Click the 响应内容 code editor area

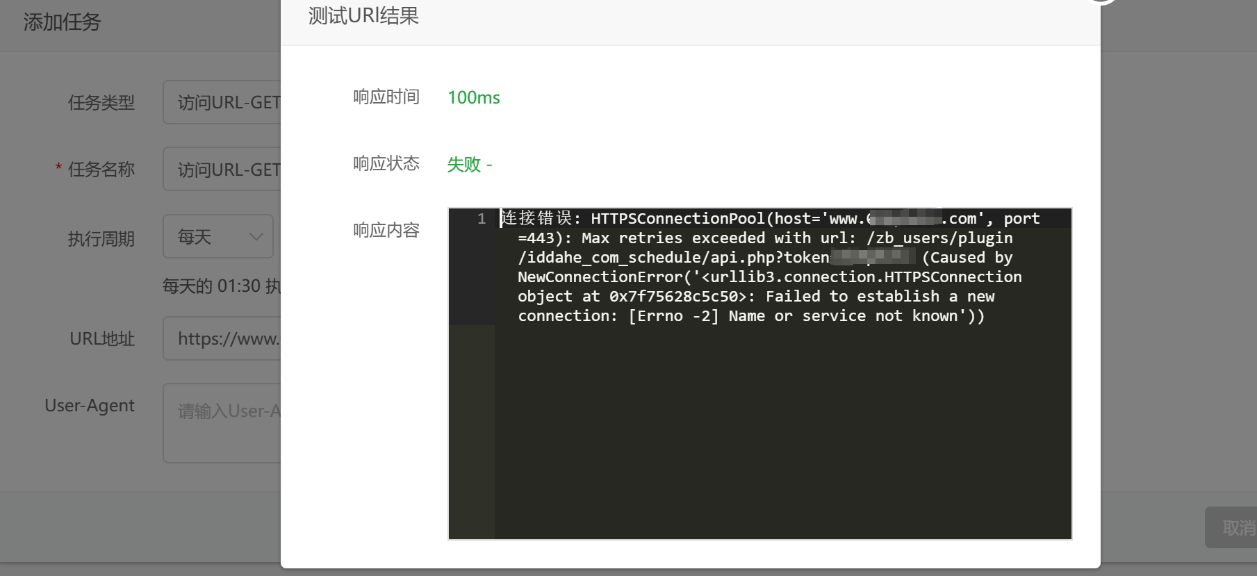coord(760,373)
